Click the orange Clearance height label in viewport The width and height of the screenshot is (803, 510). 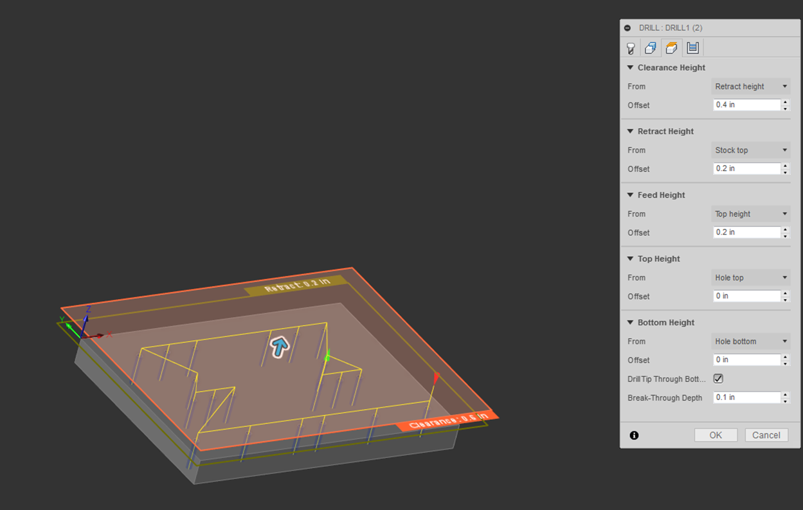coord(448,421)
